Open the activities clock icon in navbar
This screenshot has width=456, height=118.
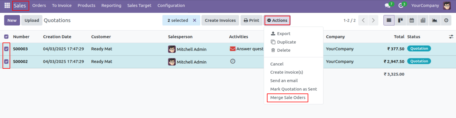pyautogui.click(x=401, y=5)
